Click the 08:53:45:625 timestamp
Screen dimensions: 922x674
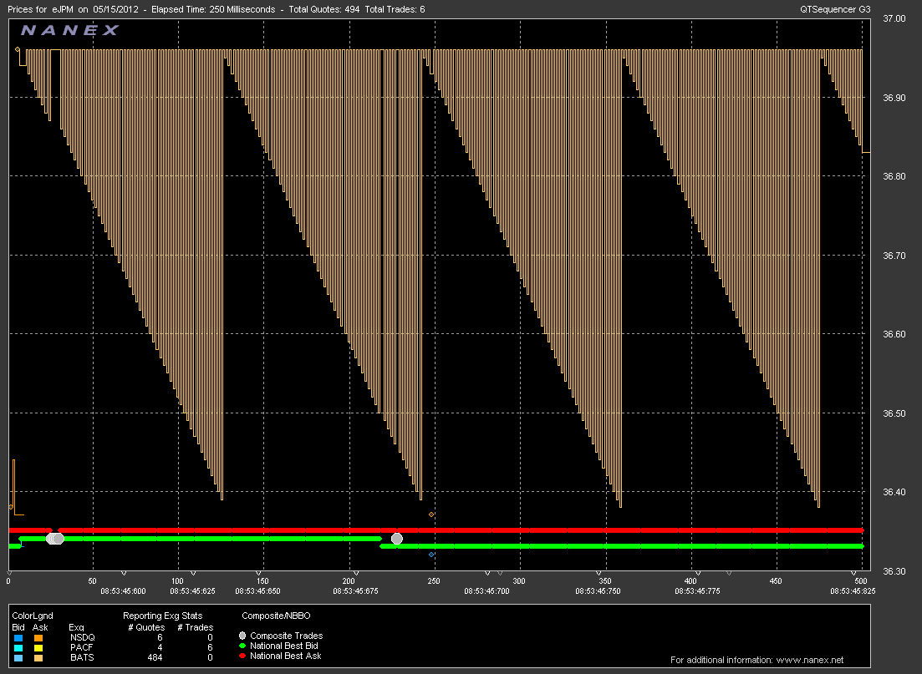point(193,591)
